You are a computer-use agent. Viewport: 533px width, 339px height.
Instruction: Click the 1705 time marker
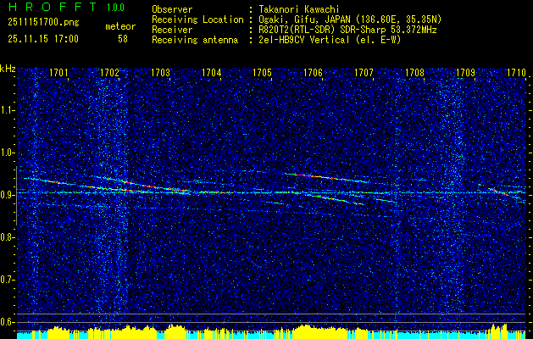point(263,72)
